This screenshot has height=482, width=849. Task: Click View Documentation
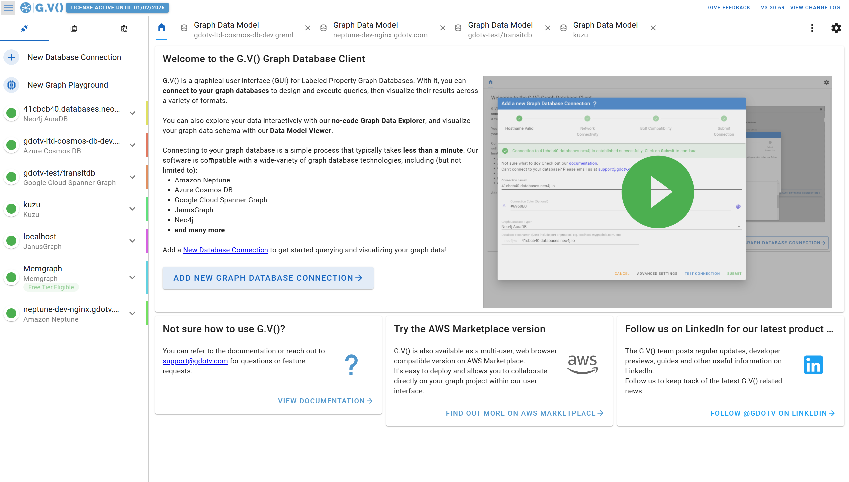325,401
